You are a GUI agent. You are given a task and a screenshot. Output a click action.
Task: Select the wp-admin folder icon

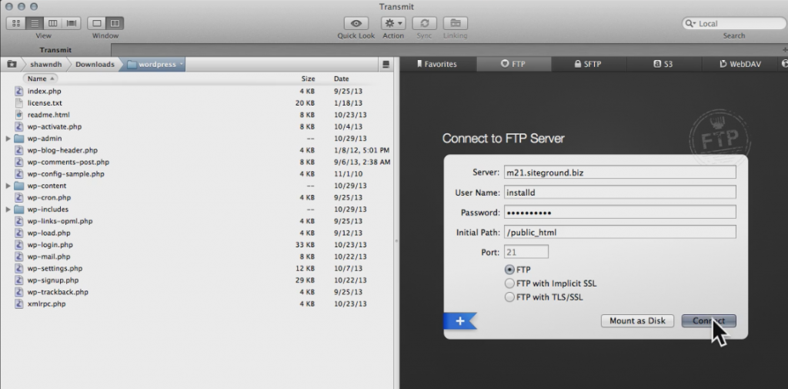[x=19, y=139]
